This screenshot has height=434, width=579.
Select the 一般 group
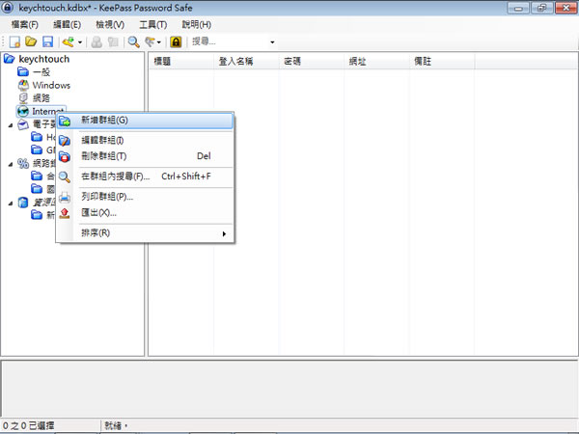pyautogui.click(x=41, y=72)
